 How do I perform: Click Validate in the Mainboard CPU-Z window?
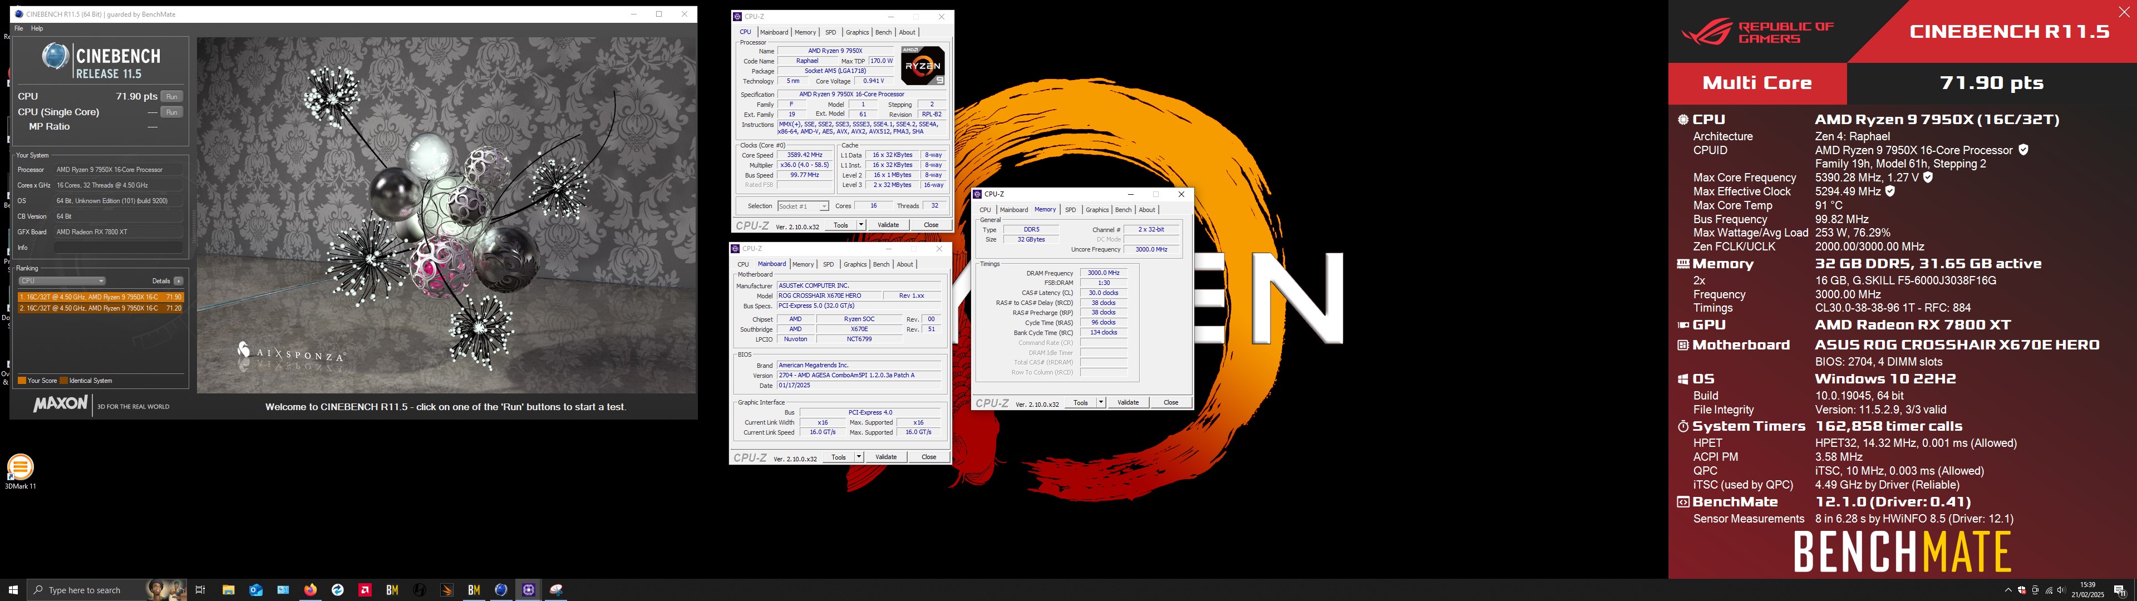(886, 457)
